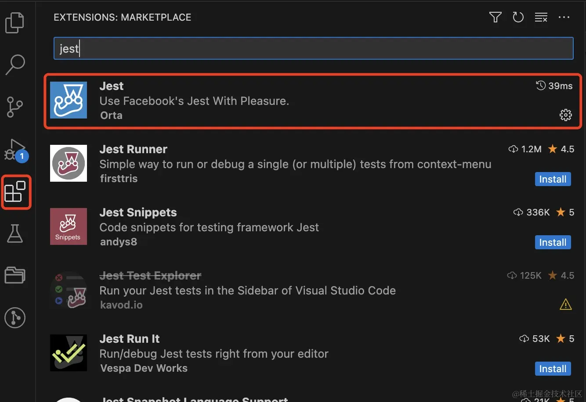586x402 pixels.
Task: Install the Jest Run It extension
Action: point(553,369)
